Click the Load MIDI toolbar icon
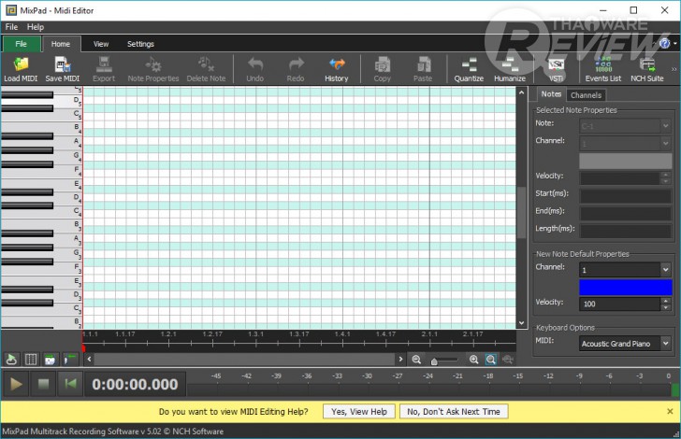This screenshot has height=439, width=681. [x=21, y=69]
